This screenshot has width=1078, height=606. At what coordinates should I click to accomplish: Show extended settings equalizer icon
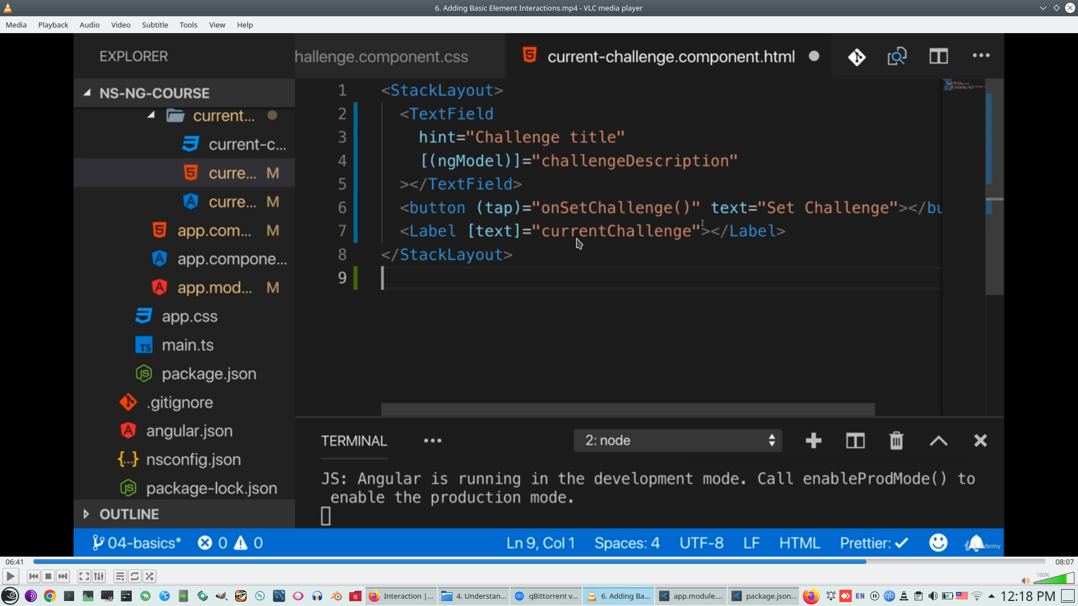[x=99, y=576]
